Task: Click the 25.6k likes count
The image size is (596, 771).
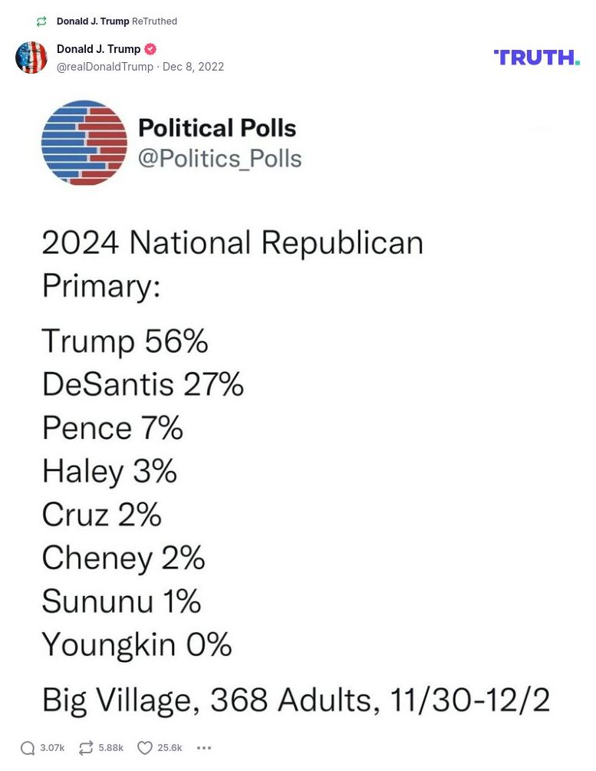Action: tap(170, 748)
